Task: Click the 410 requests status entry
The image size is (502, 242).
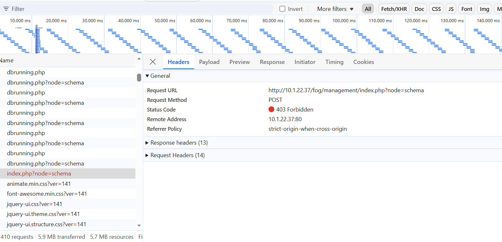Action: point(17,237)
